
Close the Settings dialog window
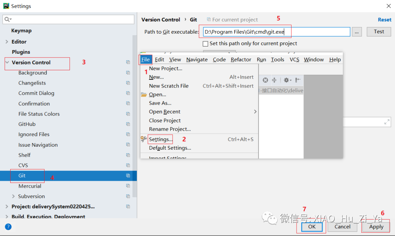tap(389, 6)
